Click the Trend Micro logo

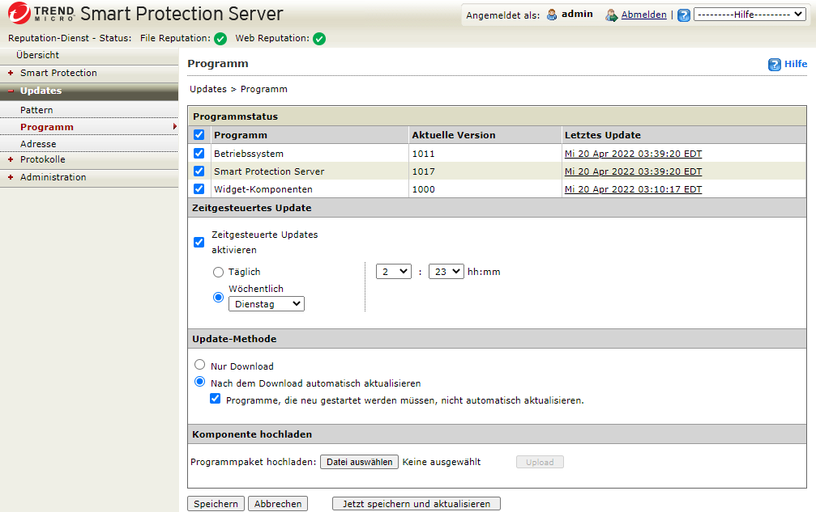pyautogui.click(x=41, y=14)
